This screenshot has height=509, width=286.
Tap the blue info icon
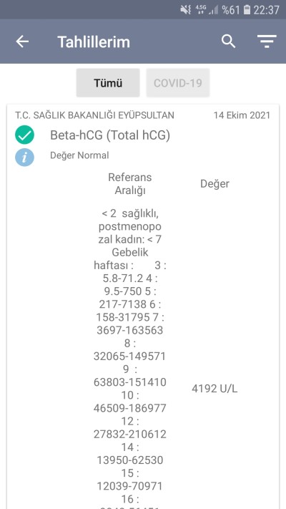coord(24,157)
